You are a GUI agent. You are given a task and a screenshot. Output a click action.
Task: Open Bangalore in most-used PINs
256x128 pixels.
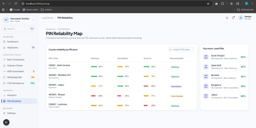pyautogui.click(x=224, y=86)
